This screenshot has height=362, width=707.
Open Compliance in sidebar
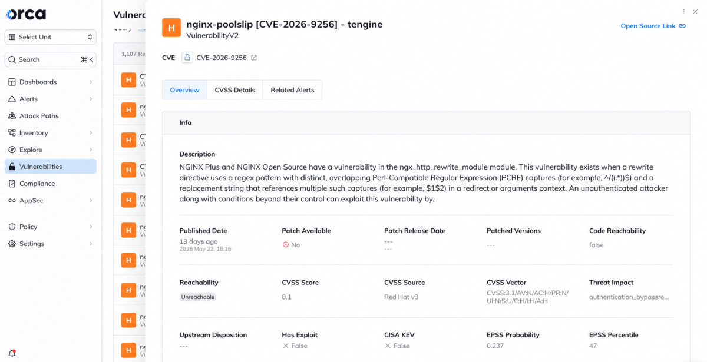pos(51,184)
